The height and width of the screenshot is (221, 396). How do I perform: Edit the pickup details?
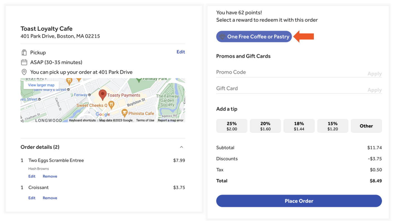coord(180,52)
